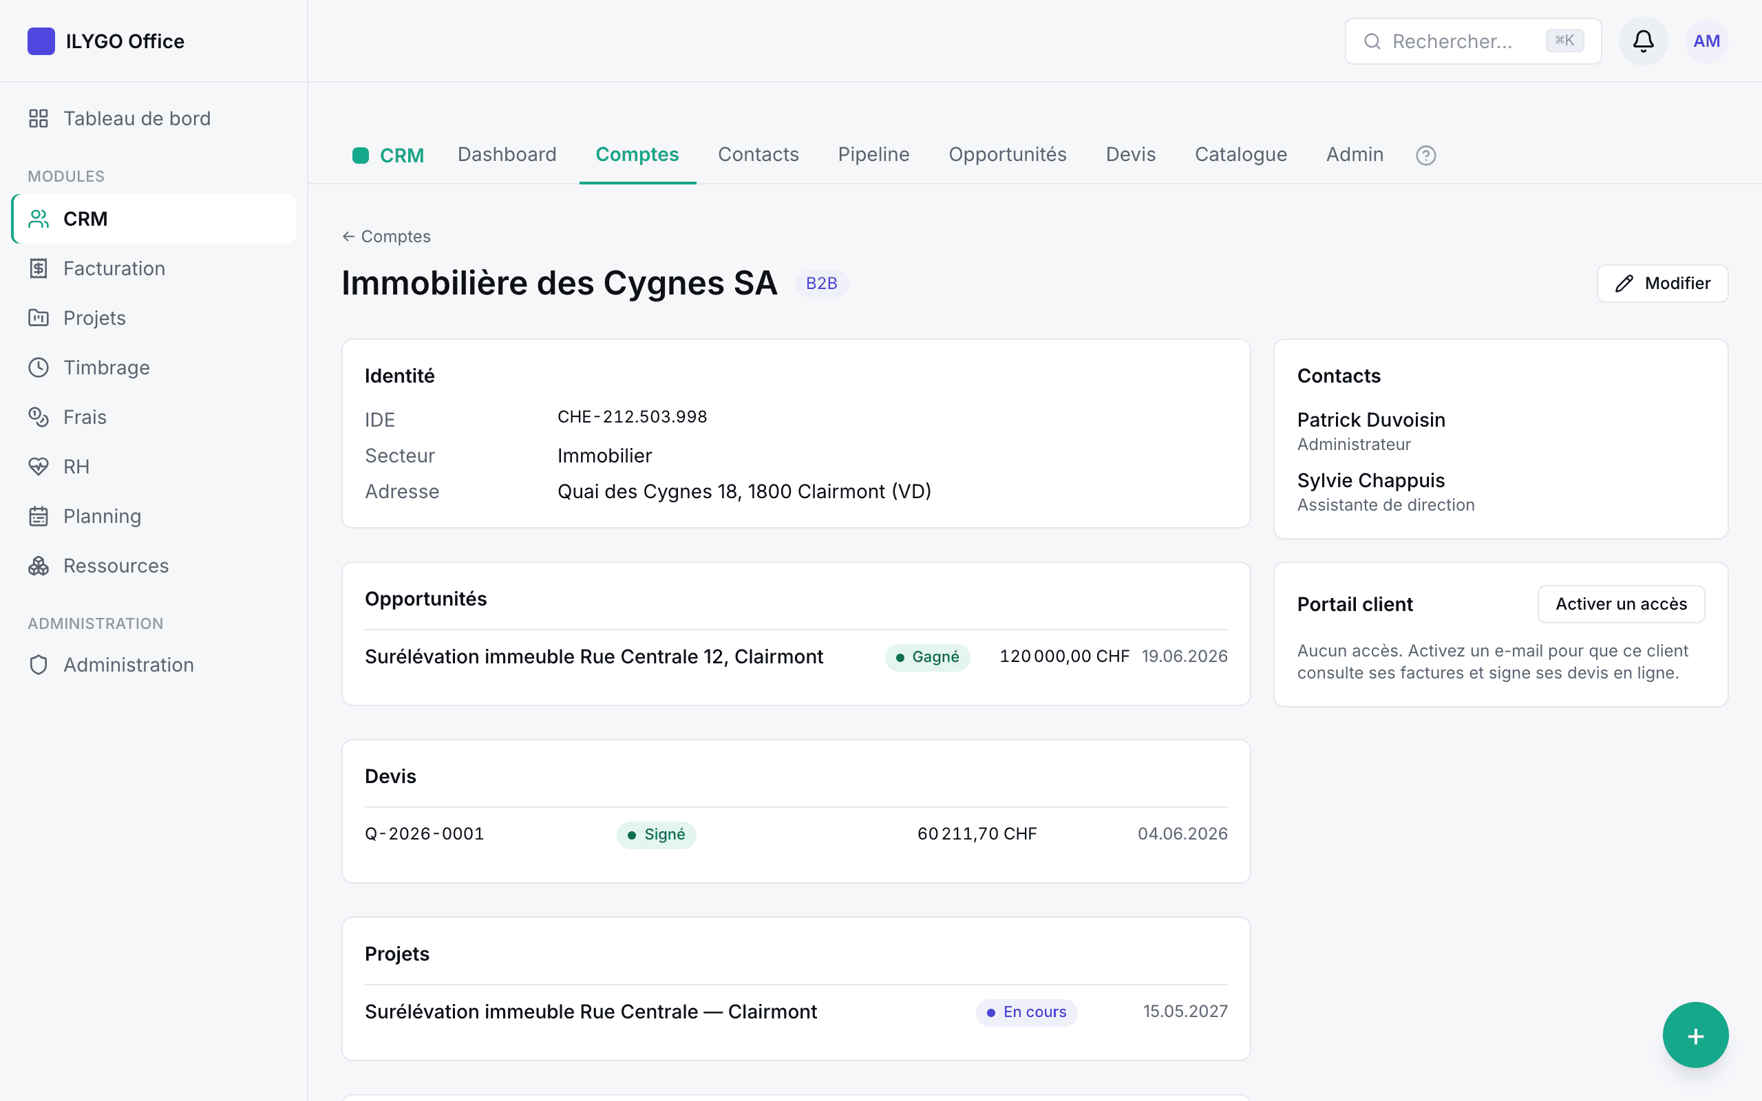
Task: Click the Modifier button
Action: [1662, 284]
